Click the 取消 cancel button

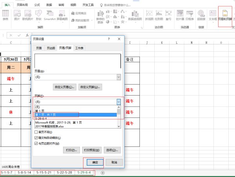tap(114, 162)
